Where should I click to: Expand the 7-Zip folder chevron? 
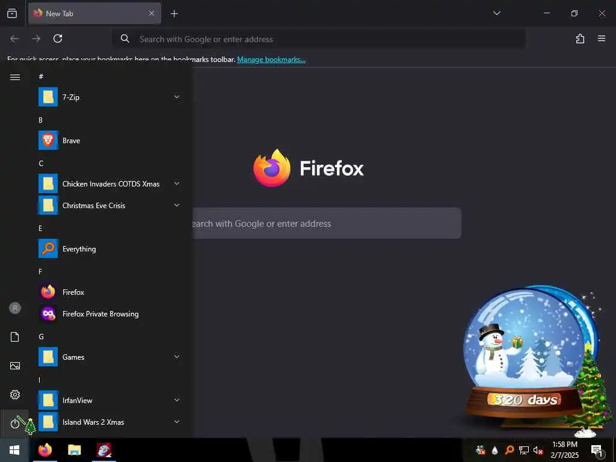177,97
